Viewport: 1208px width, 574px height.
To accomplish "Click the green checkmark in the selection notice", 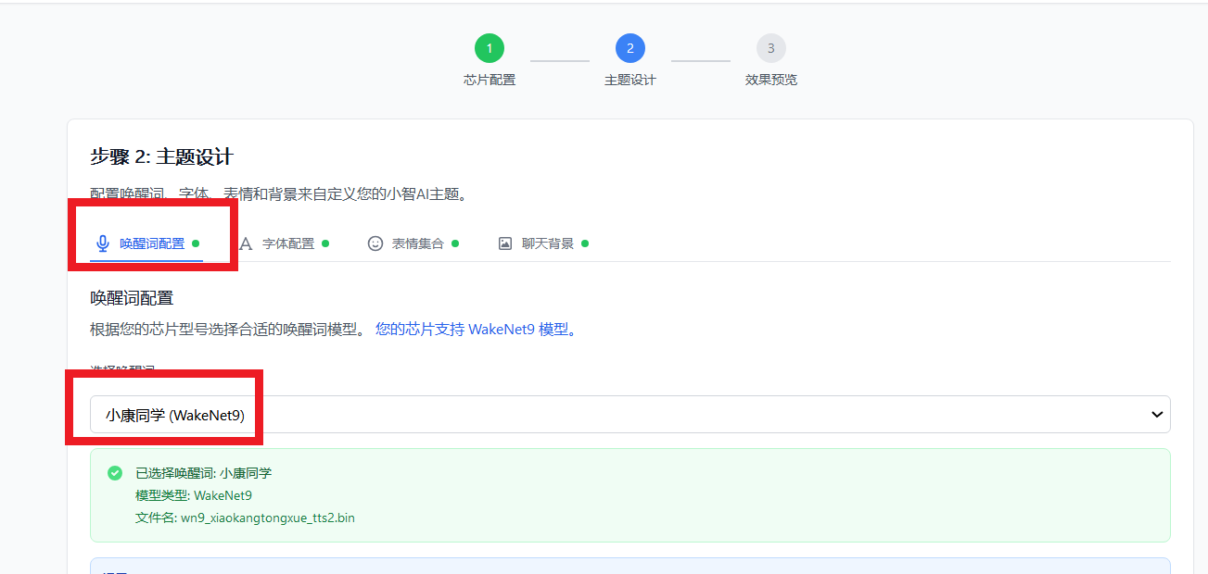I will point(115,473).
